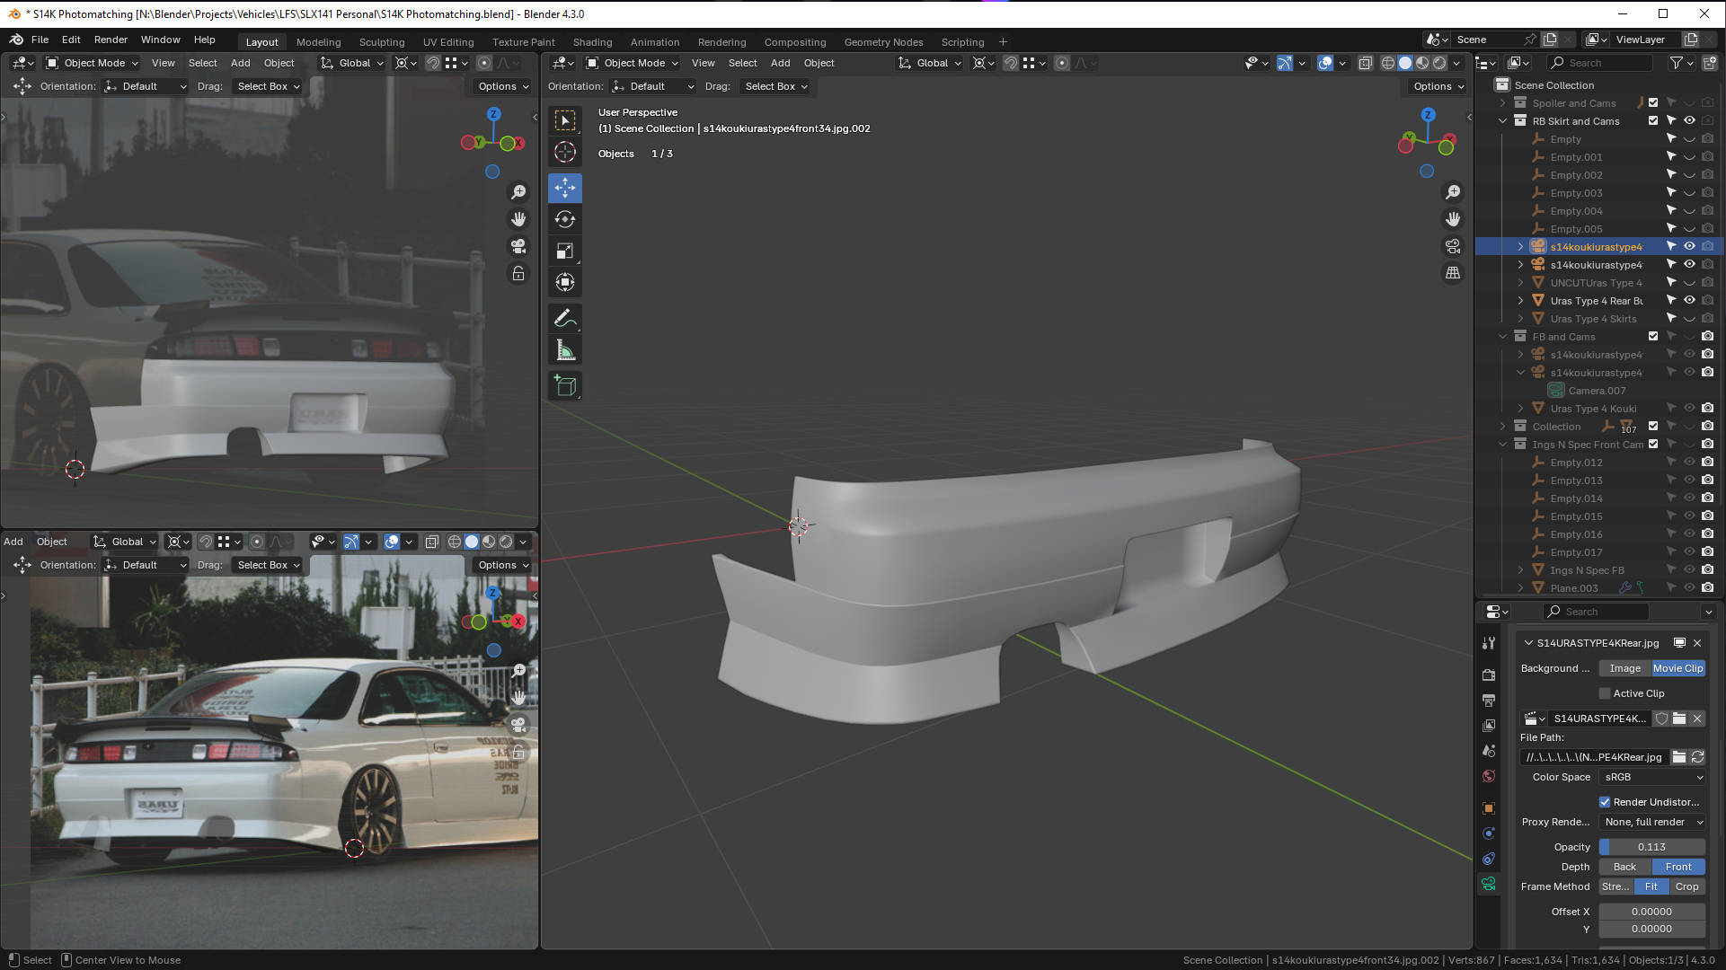Toggle camera view in main viewport
Screen dimensions: 1726x970
[x=1453, y=246]
